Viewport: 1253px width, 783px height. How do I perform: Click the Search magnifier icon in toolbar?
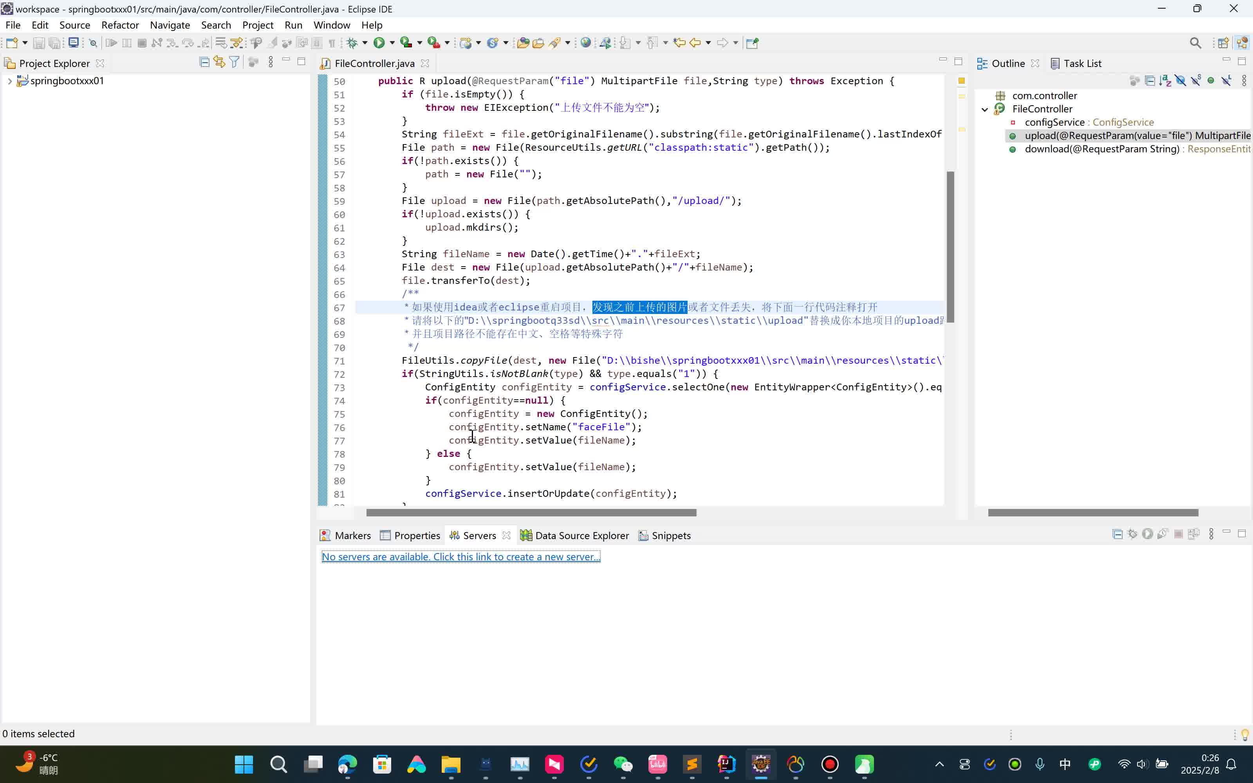click(x=1195, y=43)
